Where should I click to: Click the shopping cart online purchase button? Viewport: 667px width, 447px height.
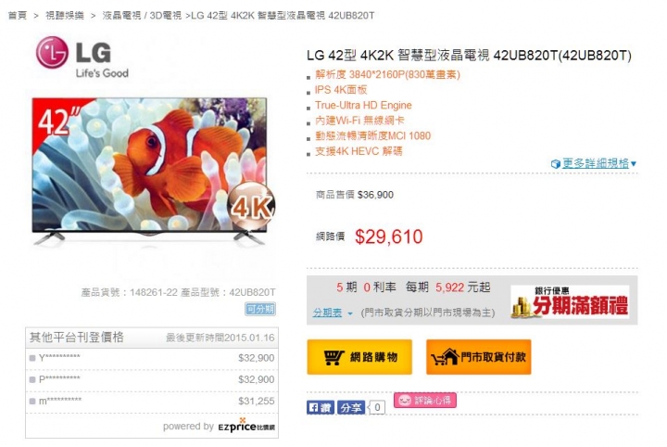(x=359, y=357)
